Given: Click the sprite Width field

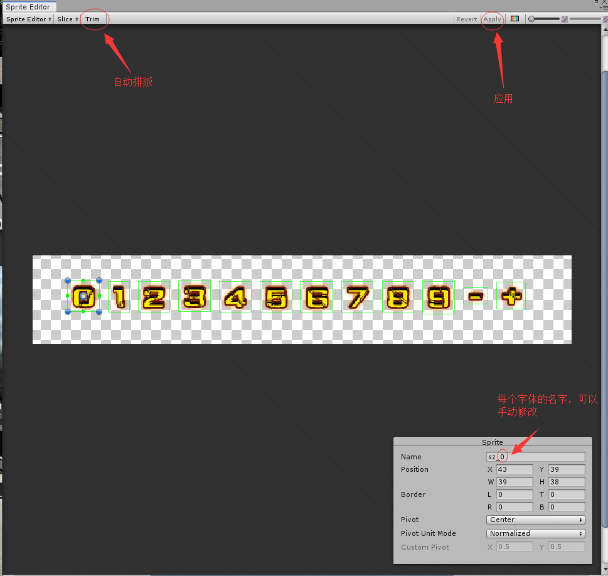Looking at the screenshot, I should tap(515, 482).
